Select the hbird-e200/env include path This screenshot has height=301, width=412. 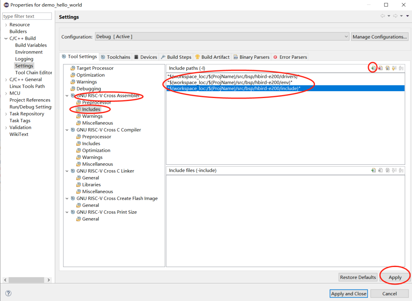pyautogui.click(x=285, y=82)
